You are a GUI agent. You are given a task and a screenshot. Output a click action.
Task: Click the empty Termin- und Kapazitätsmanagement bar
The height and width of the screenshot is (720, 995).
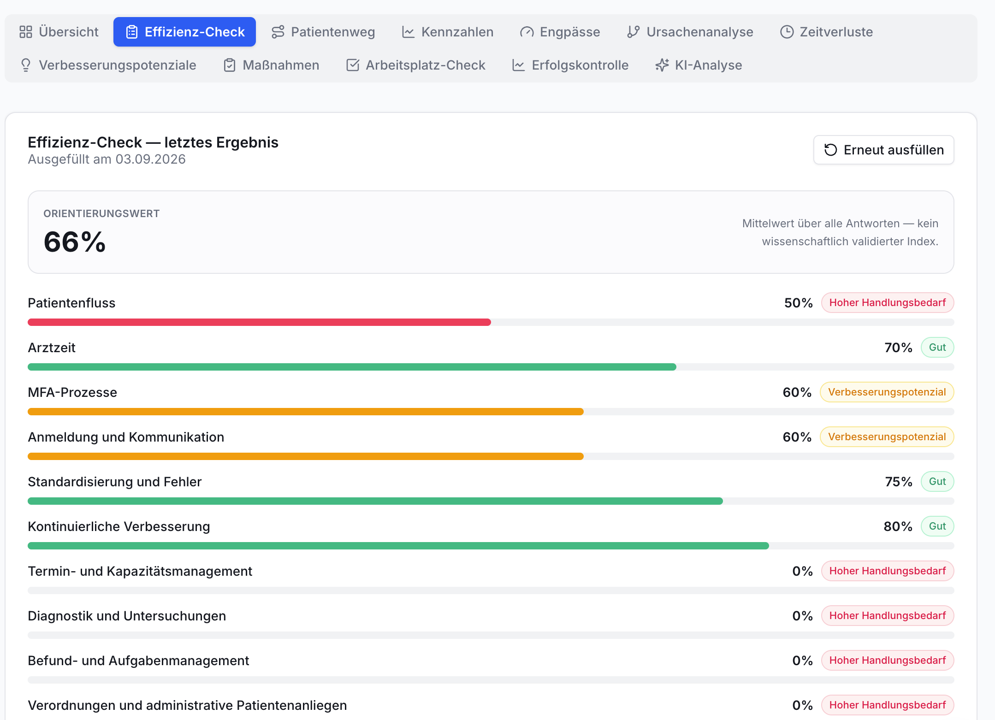tap(491, 590)
